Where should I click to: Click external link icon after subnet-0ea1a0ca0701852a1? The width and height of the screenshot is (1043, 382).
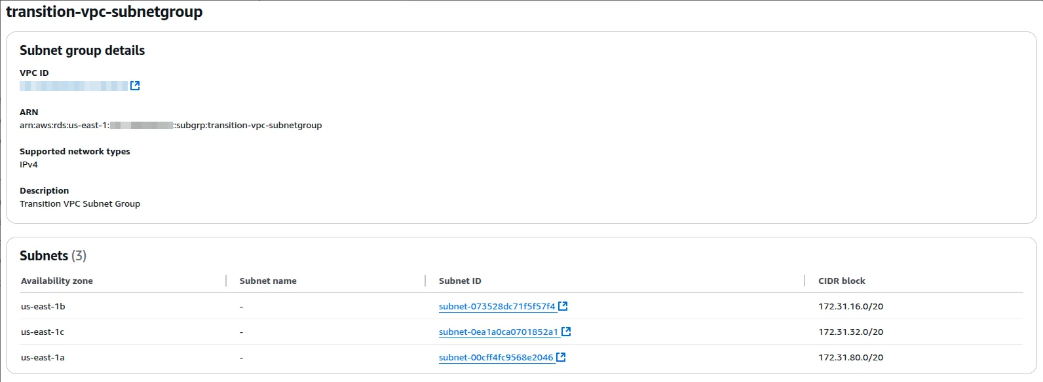[566, 332]
